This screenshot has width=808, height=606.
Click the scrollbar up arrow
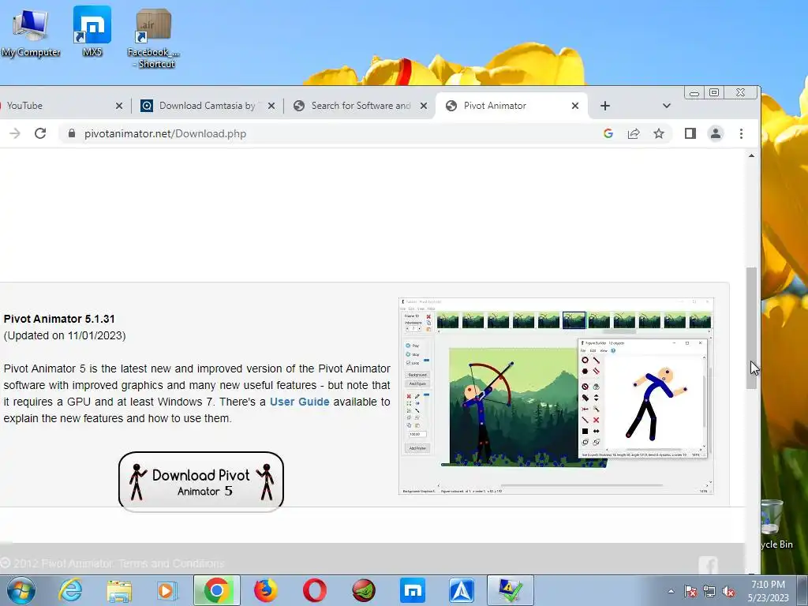pyautogui.click(x=752, y=155)
